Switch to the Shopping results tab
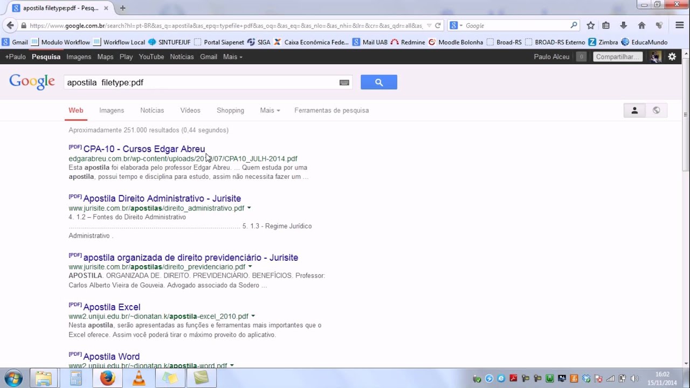Screen dimensions: 690x388 tap(230, 110)
